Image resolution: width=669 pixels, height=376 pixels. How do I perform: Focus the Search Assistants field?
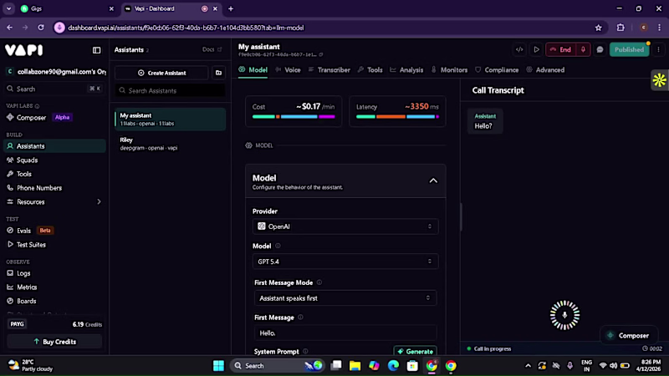(x=170, y=90)
